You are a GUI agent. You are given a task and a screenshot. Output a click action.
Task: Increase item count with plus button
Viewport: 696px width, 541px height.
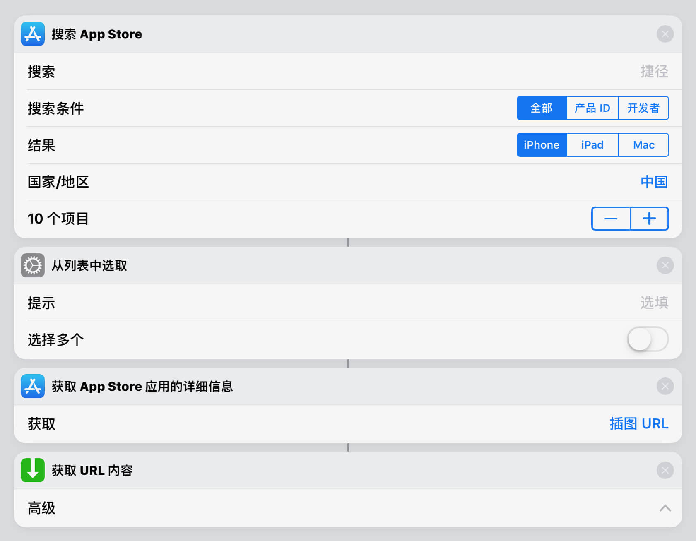tap(649, 219)
